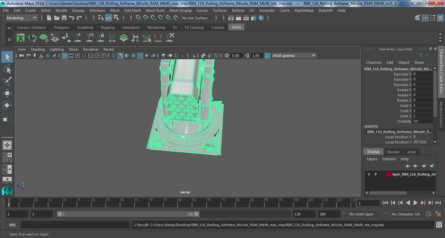Switch to the Render layer tab
The width and height of the screenshot is (445, 238).
(393, 152)
